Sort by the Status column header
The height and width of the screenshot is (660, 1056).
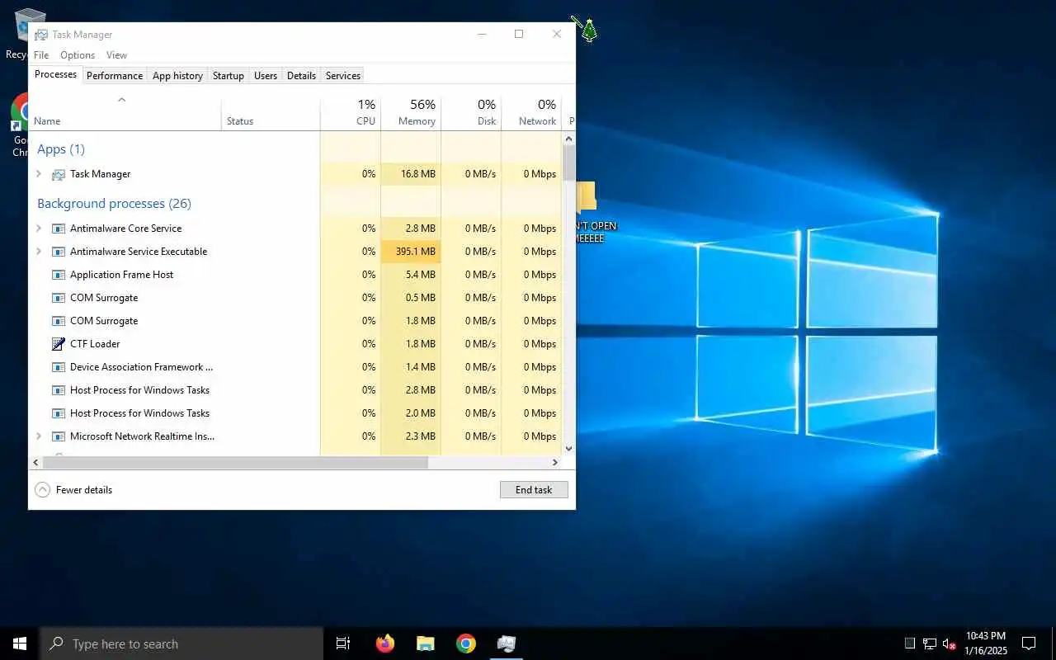(x=271, y=113)
